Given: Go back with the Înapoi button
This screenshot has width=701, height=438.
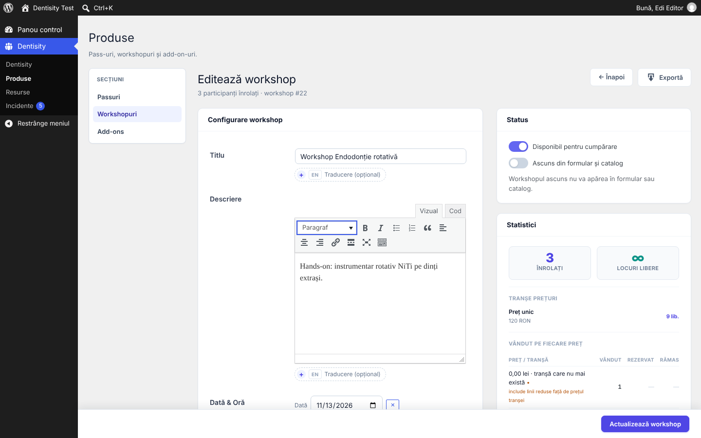Looking at the screenshot, I should click(611, 77).
